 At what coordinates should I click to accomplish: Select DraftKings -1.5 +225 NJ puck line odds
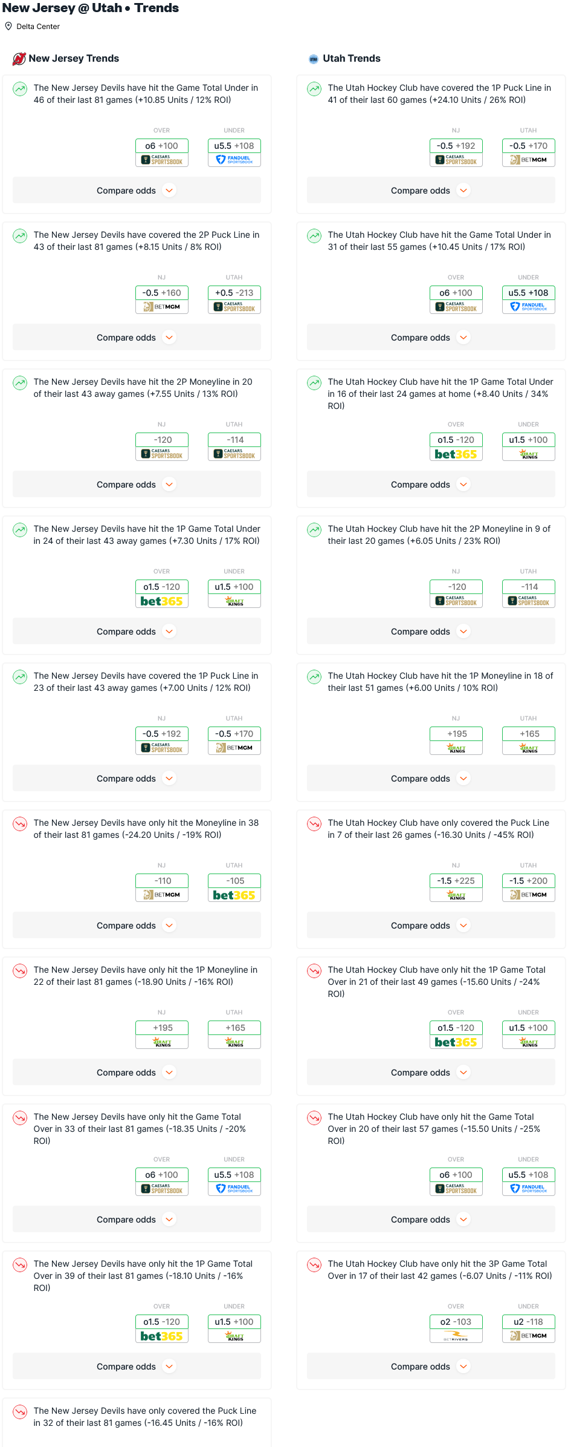point(456,887)
